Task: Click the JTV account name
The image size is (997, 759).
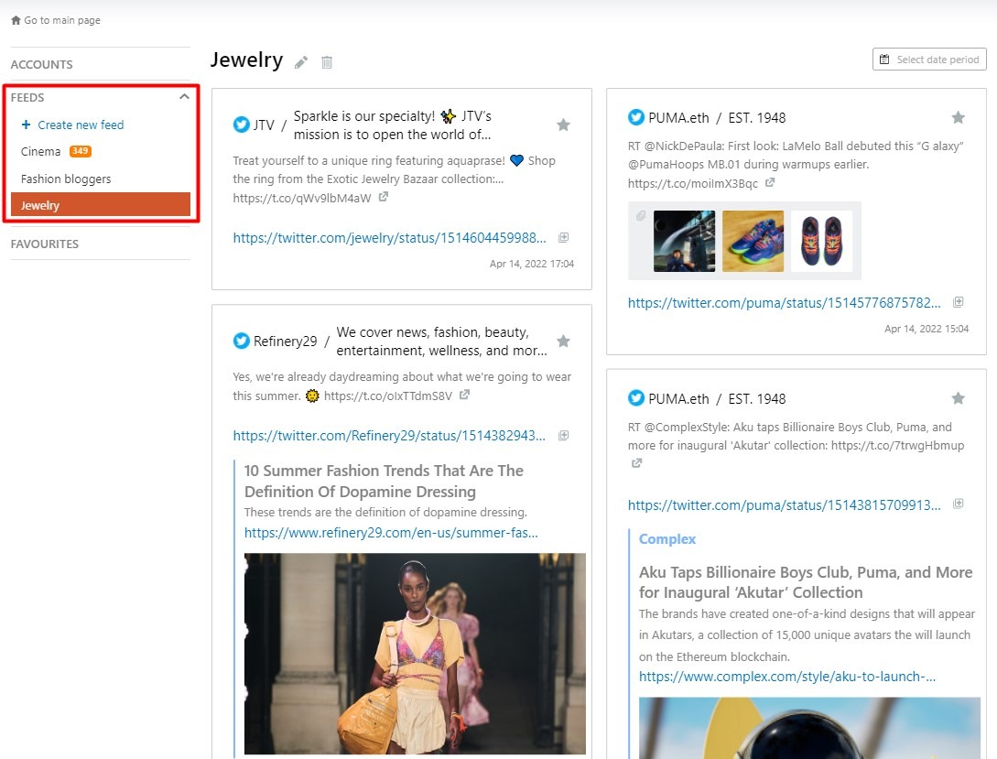Action: click(x=264, y=125)
